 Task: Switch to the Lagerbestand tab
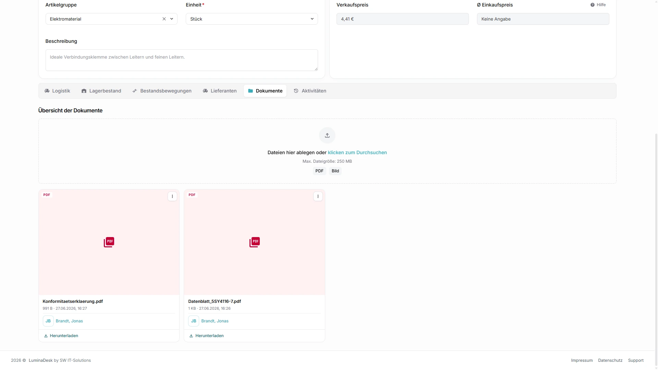pos(101,91)
